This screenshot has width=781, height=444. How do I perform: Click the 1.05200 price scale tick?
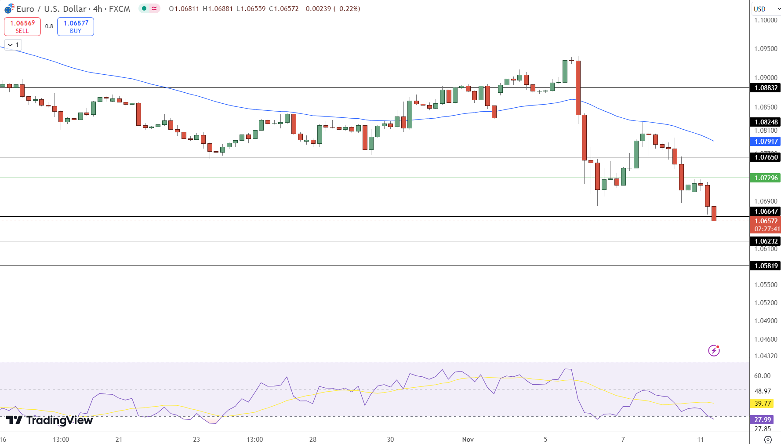pos(766,303)
